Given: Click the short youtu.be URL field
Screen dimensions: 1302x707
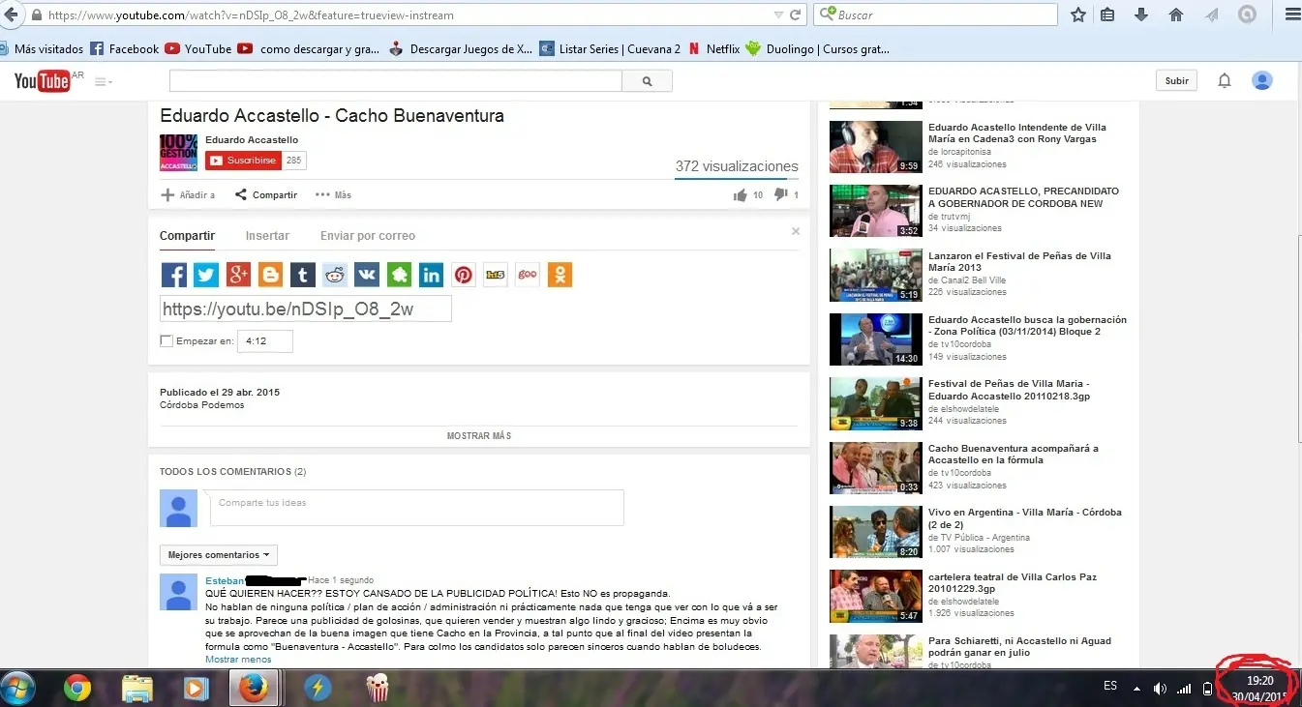Looking at the screenshot, I should coord(306,309).
